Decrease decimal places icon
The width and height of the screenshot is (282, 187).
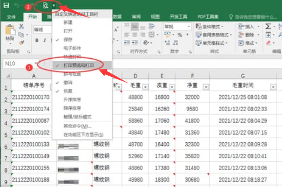click(175, 43)
